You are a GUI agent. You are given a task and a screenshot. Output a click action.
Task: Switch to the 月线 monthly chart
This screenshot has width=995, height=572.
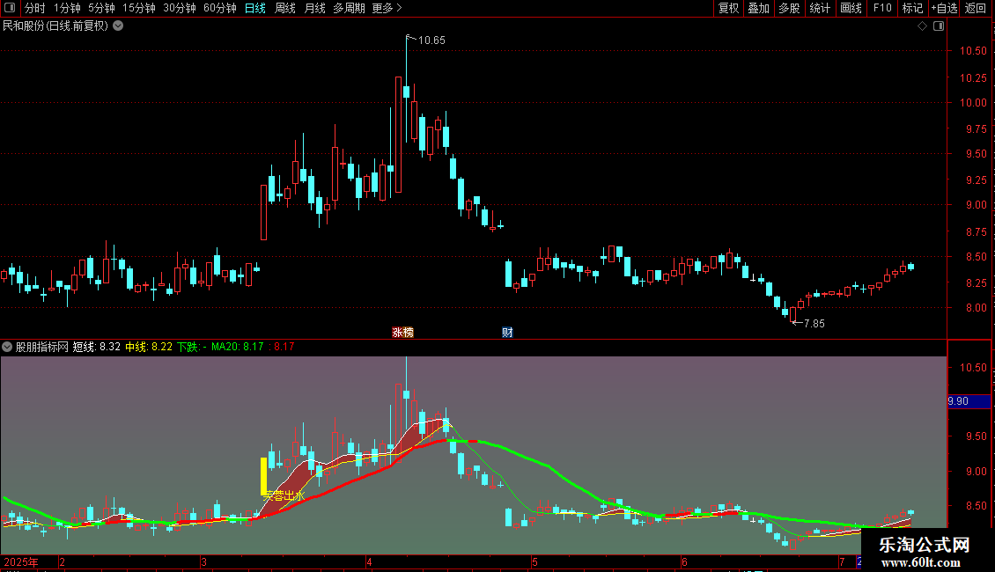(314, 8)
